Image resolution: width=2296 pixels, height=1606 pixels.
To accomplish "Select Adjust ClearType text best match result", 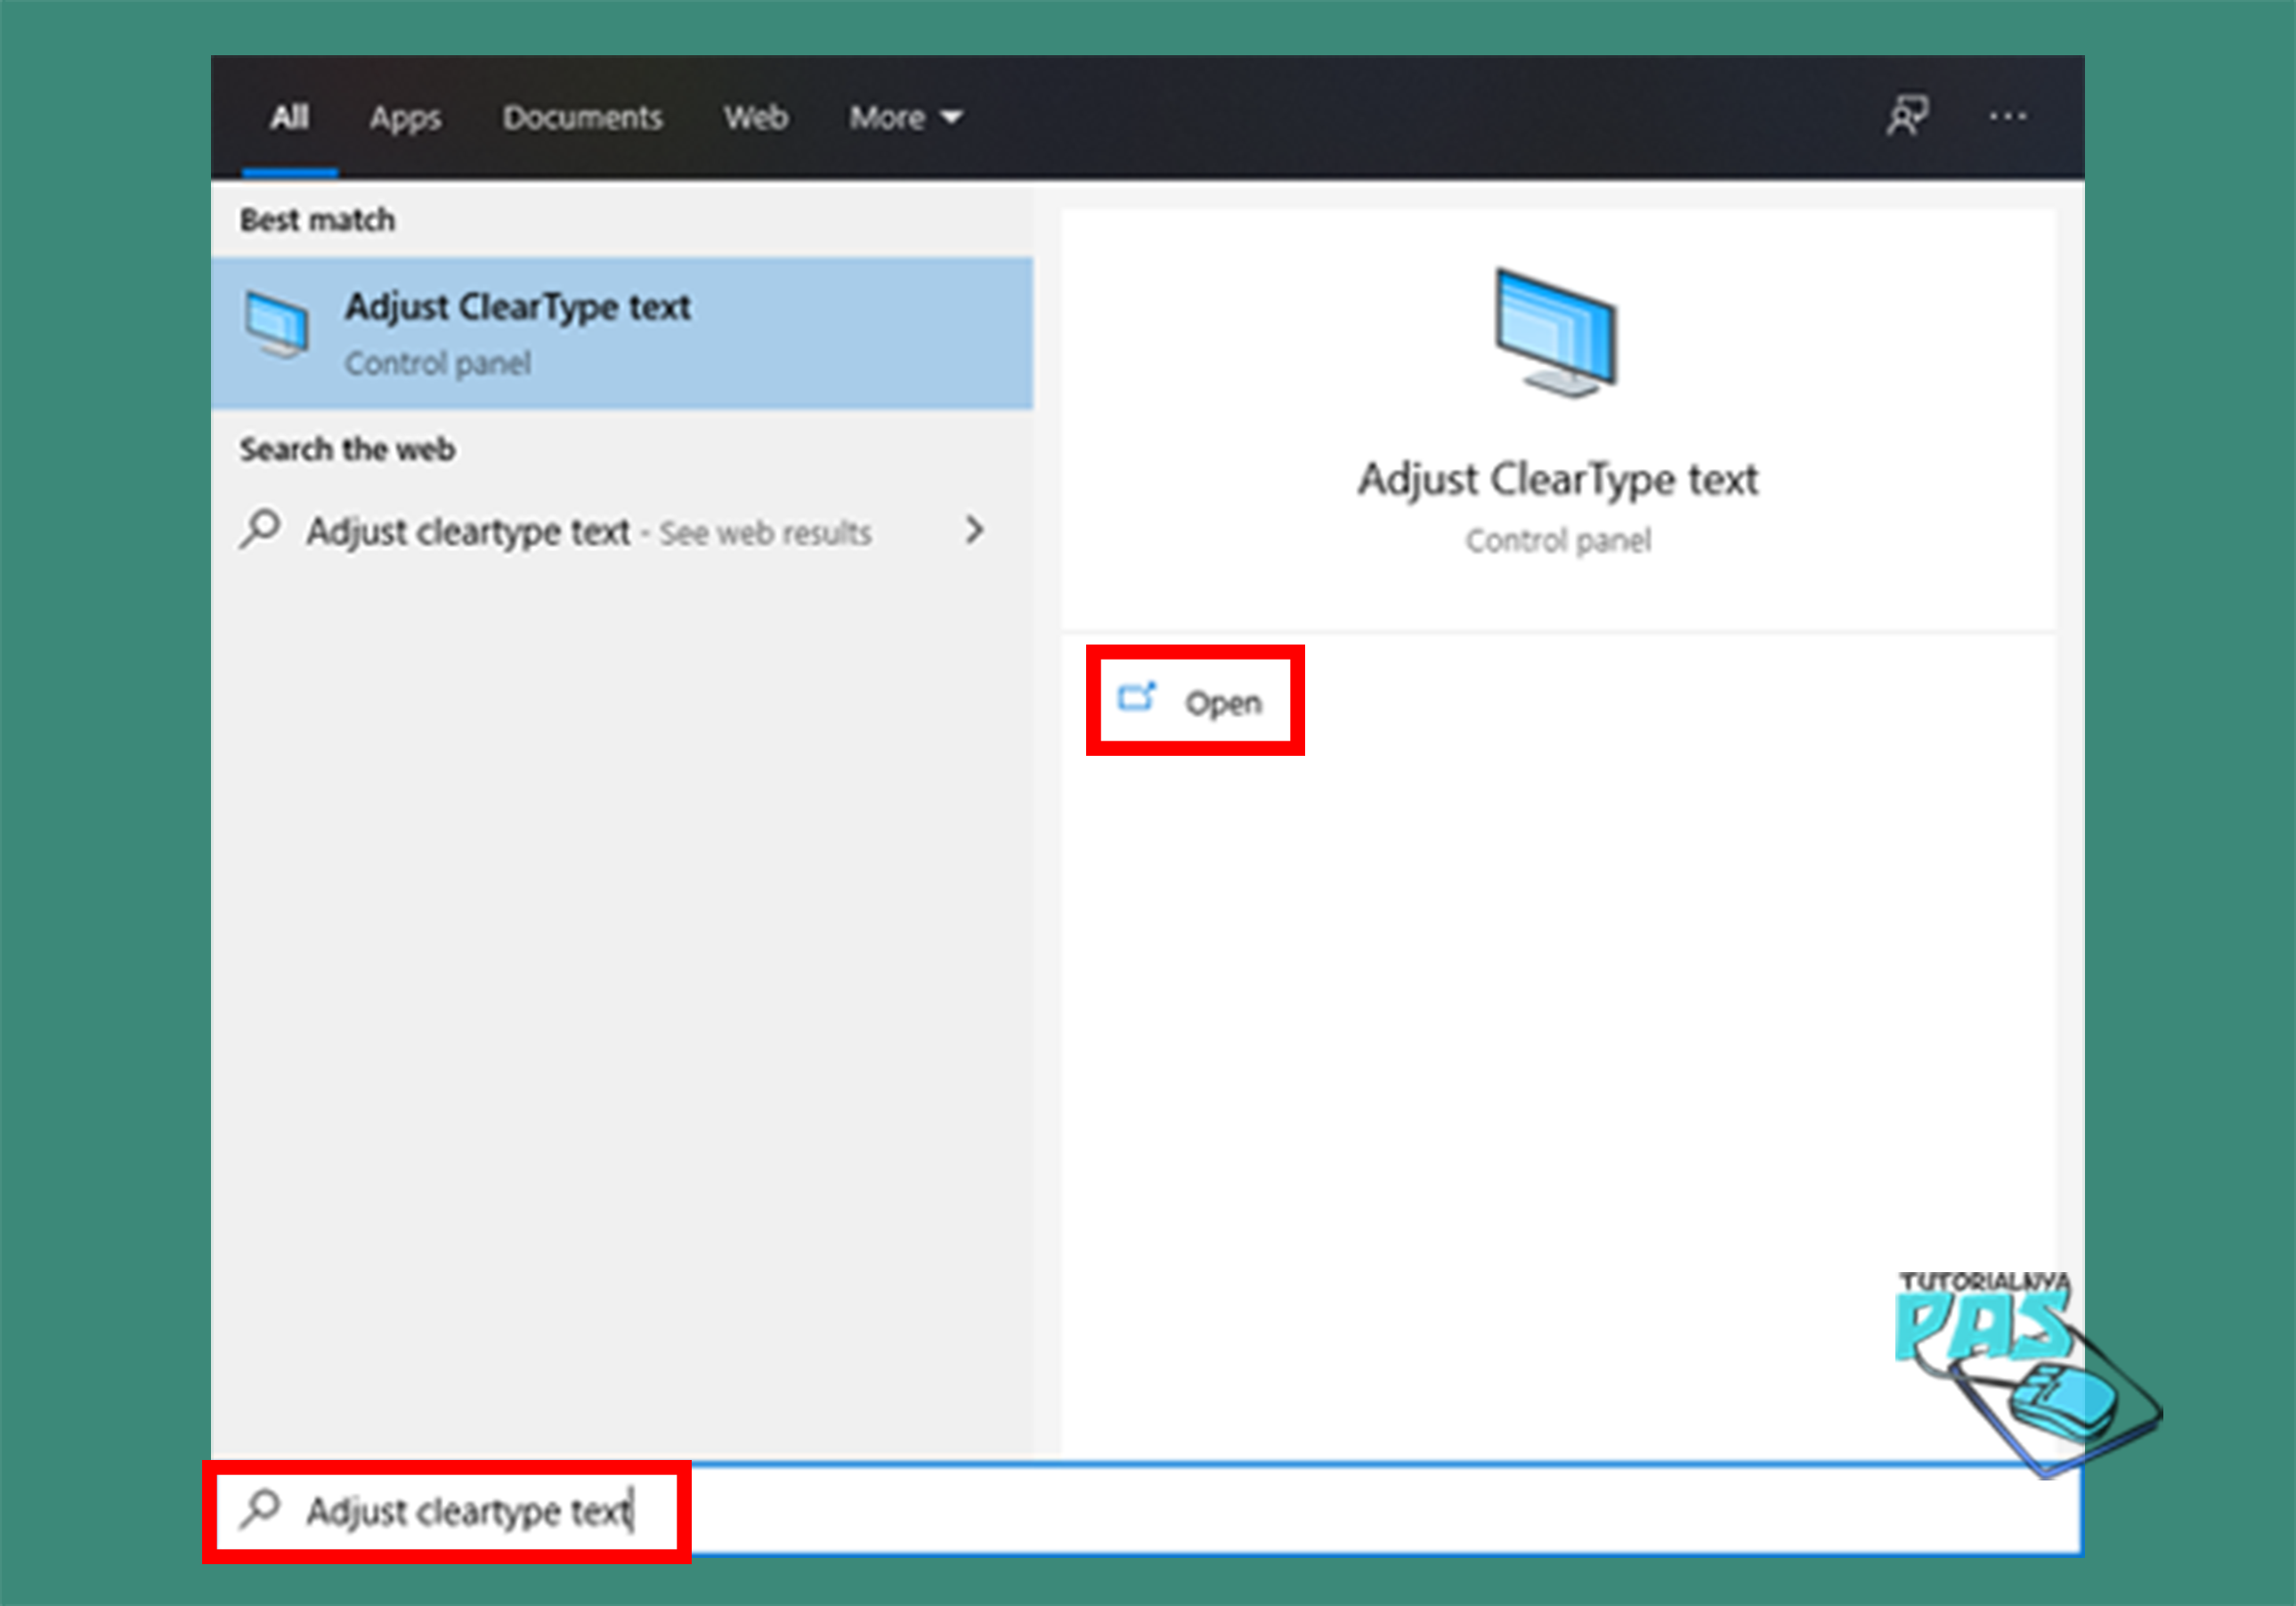I will [620, 333].
